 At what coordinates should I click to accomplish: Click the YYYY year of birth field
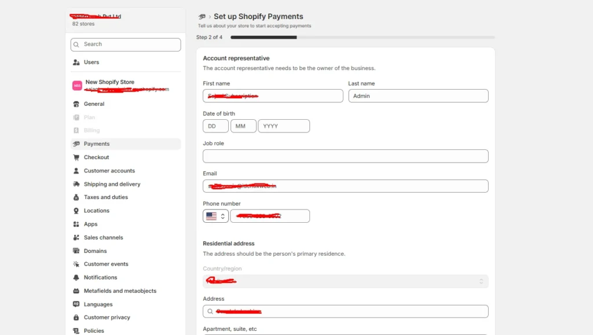click(284, 126)
